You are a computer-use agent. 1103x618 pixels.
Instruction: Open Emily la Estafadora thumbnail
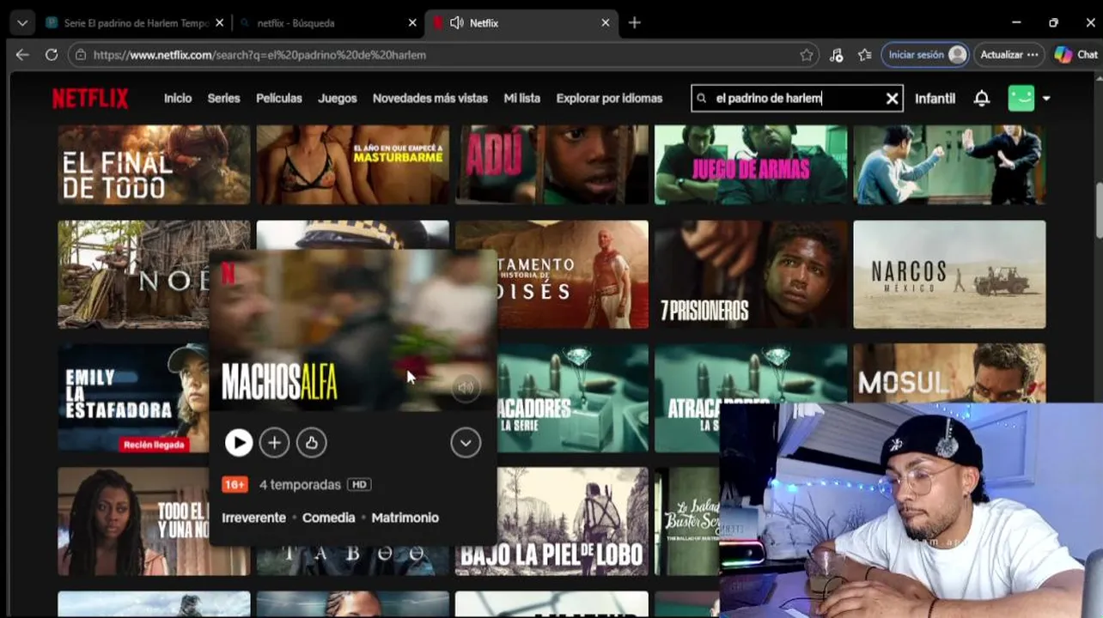pyautogui.click(x=133, y=398)
